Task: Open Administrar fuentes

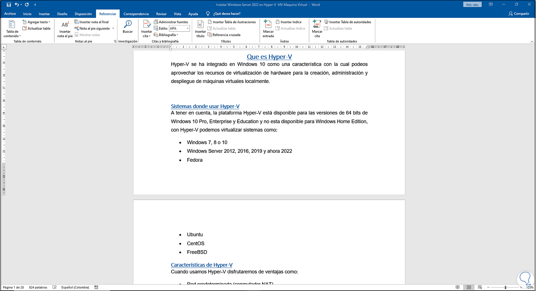Action: point(171,22)
